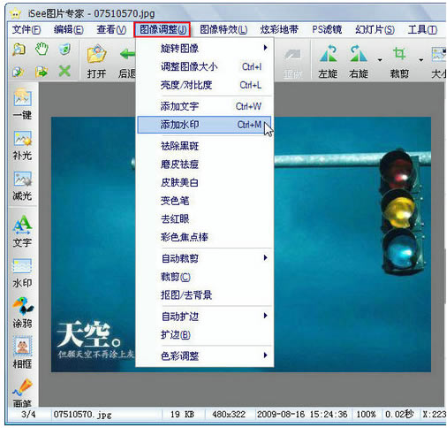Open the 图像特效 menu
This screenshot has width=447, height=428.
click(x=223, y=29)
